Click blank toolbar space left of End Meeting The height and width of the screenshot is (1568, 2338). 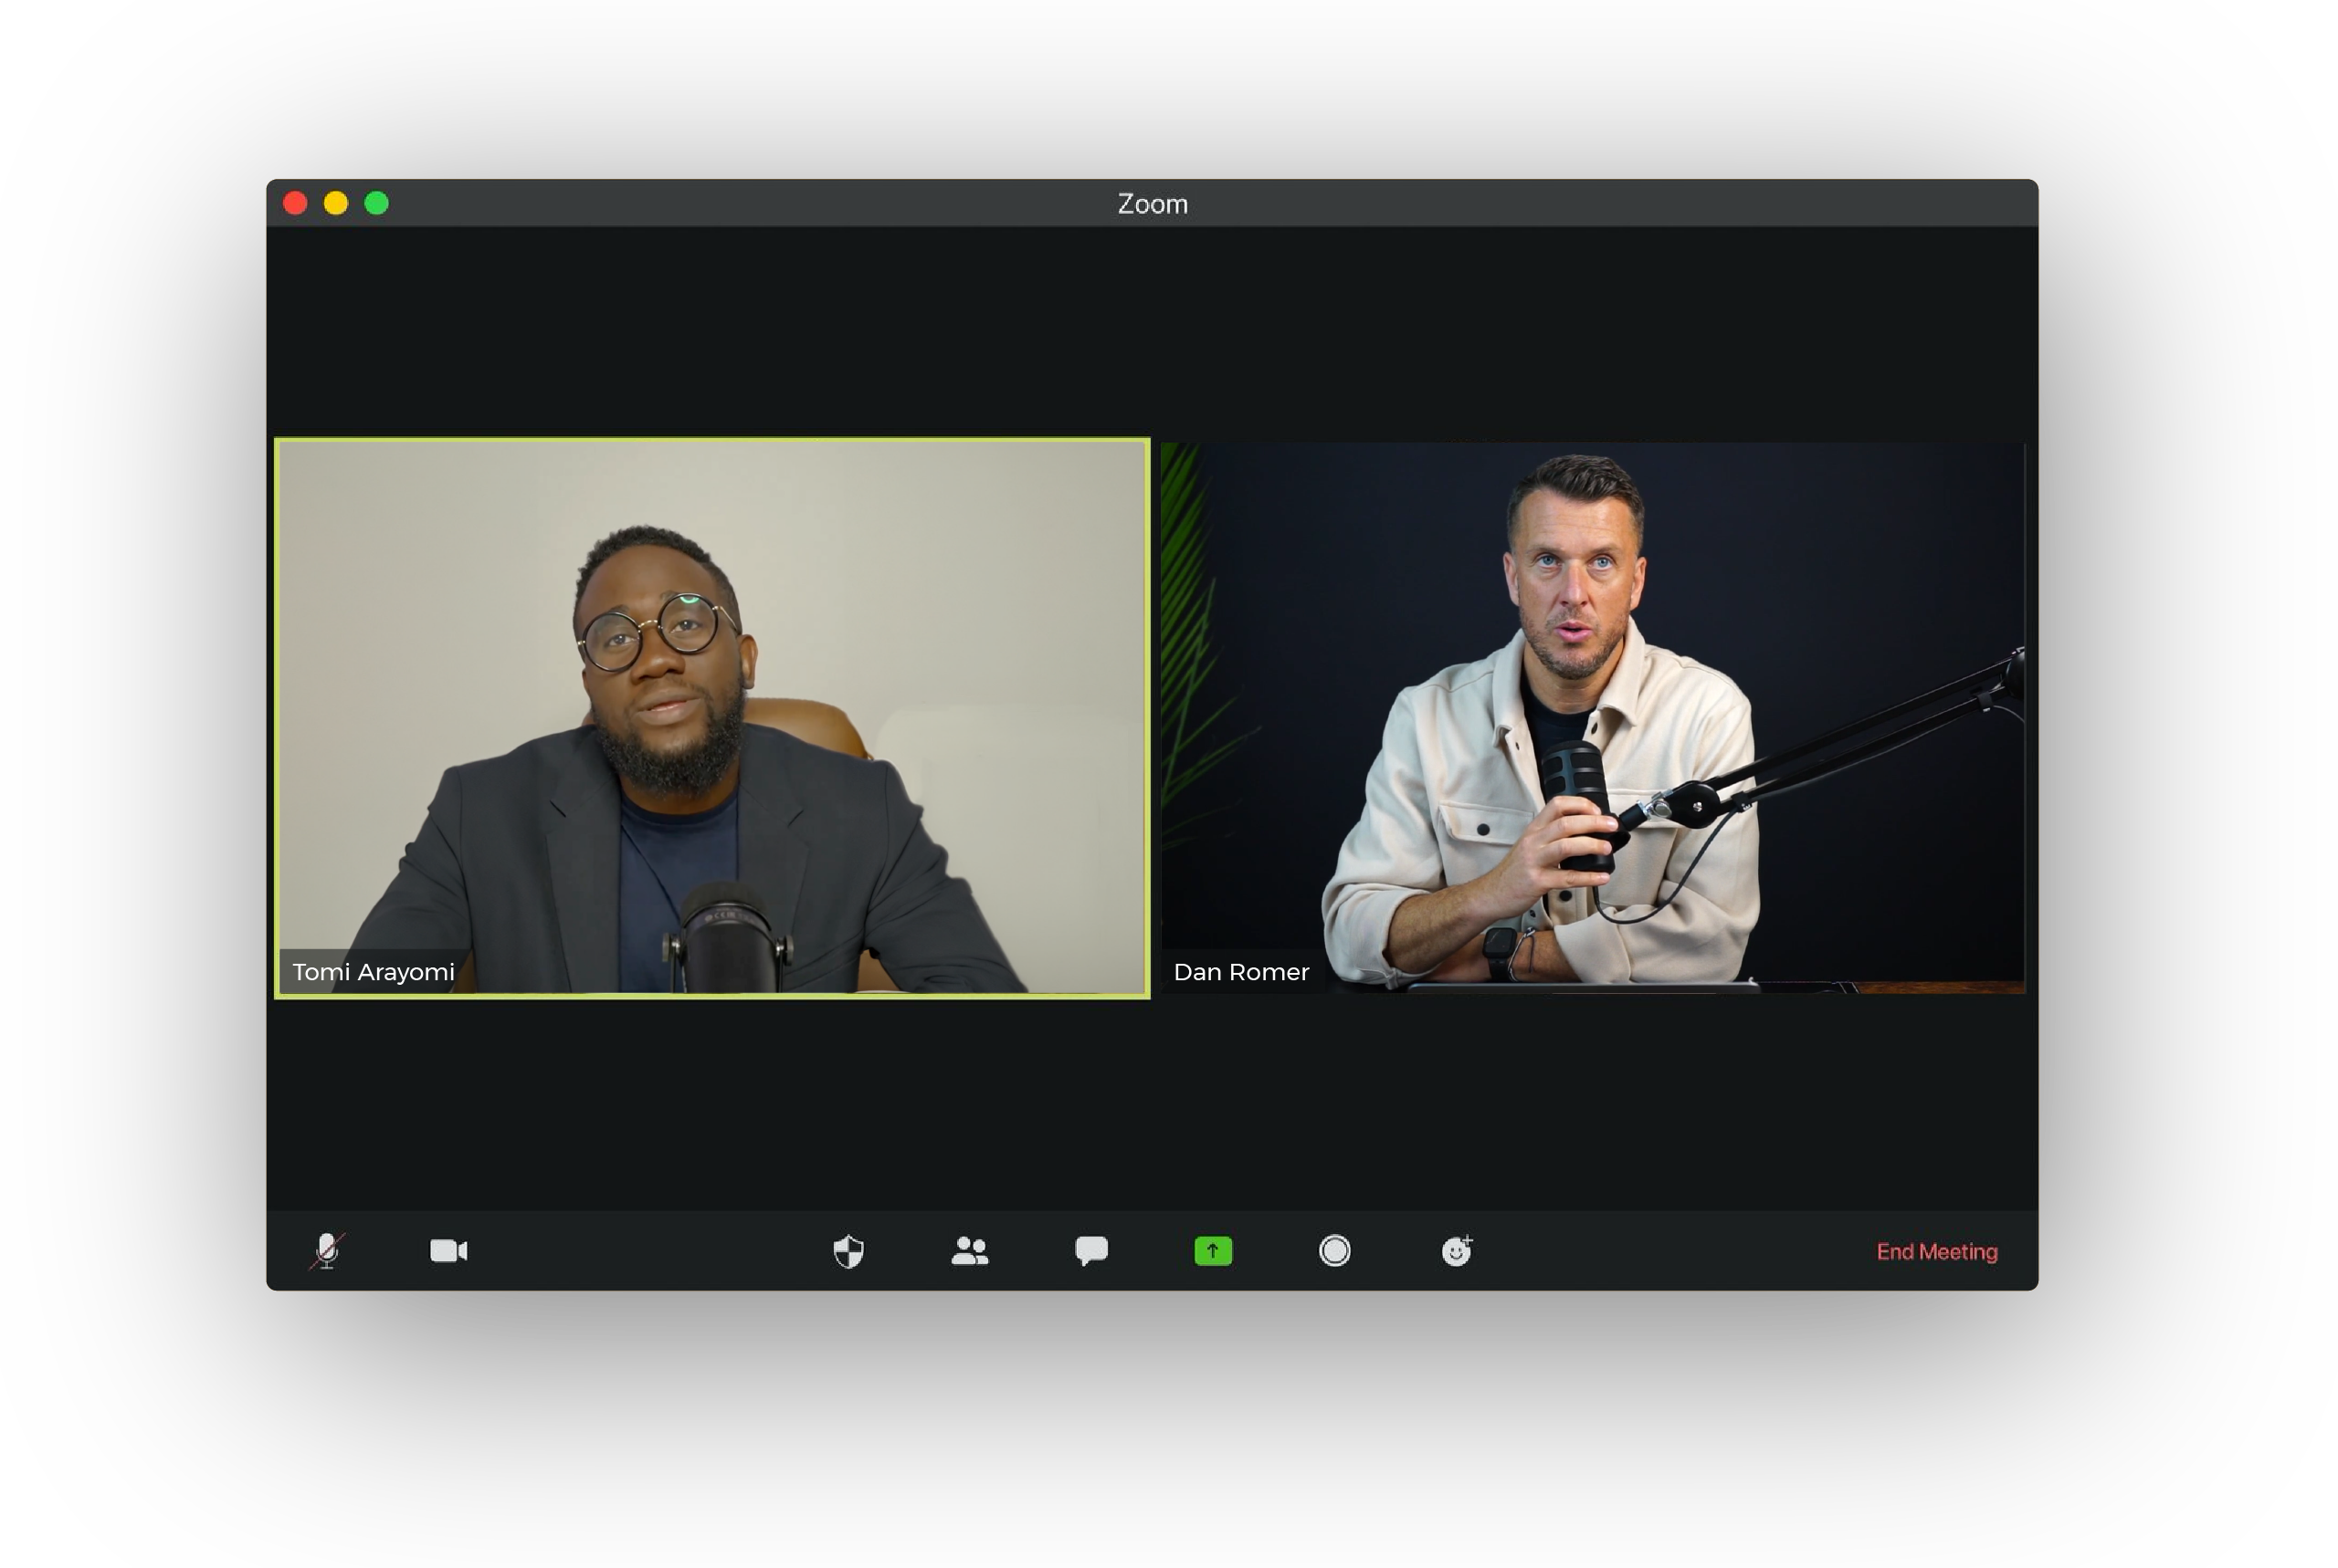click(x=1680, y=1251)
